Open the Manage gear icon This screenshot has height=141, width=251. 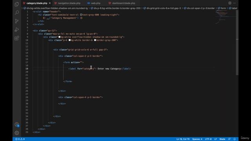tap(16, 133)
